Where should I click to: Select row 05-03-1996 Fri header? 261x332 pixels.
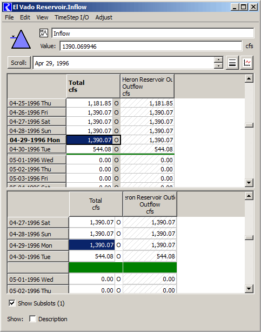click(37, 178)
